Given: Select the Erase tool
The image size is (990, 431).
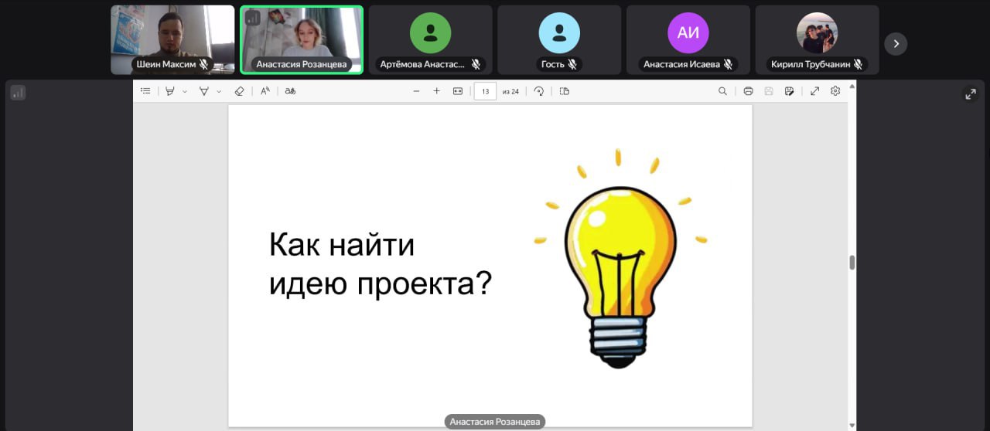Looking at the screenshot, I should tap(239, 91).
